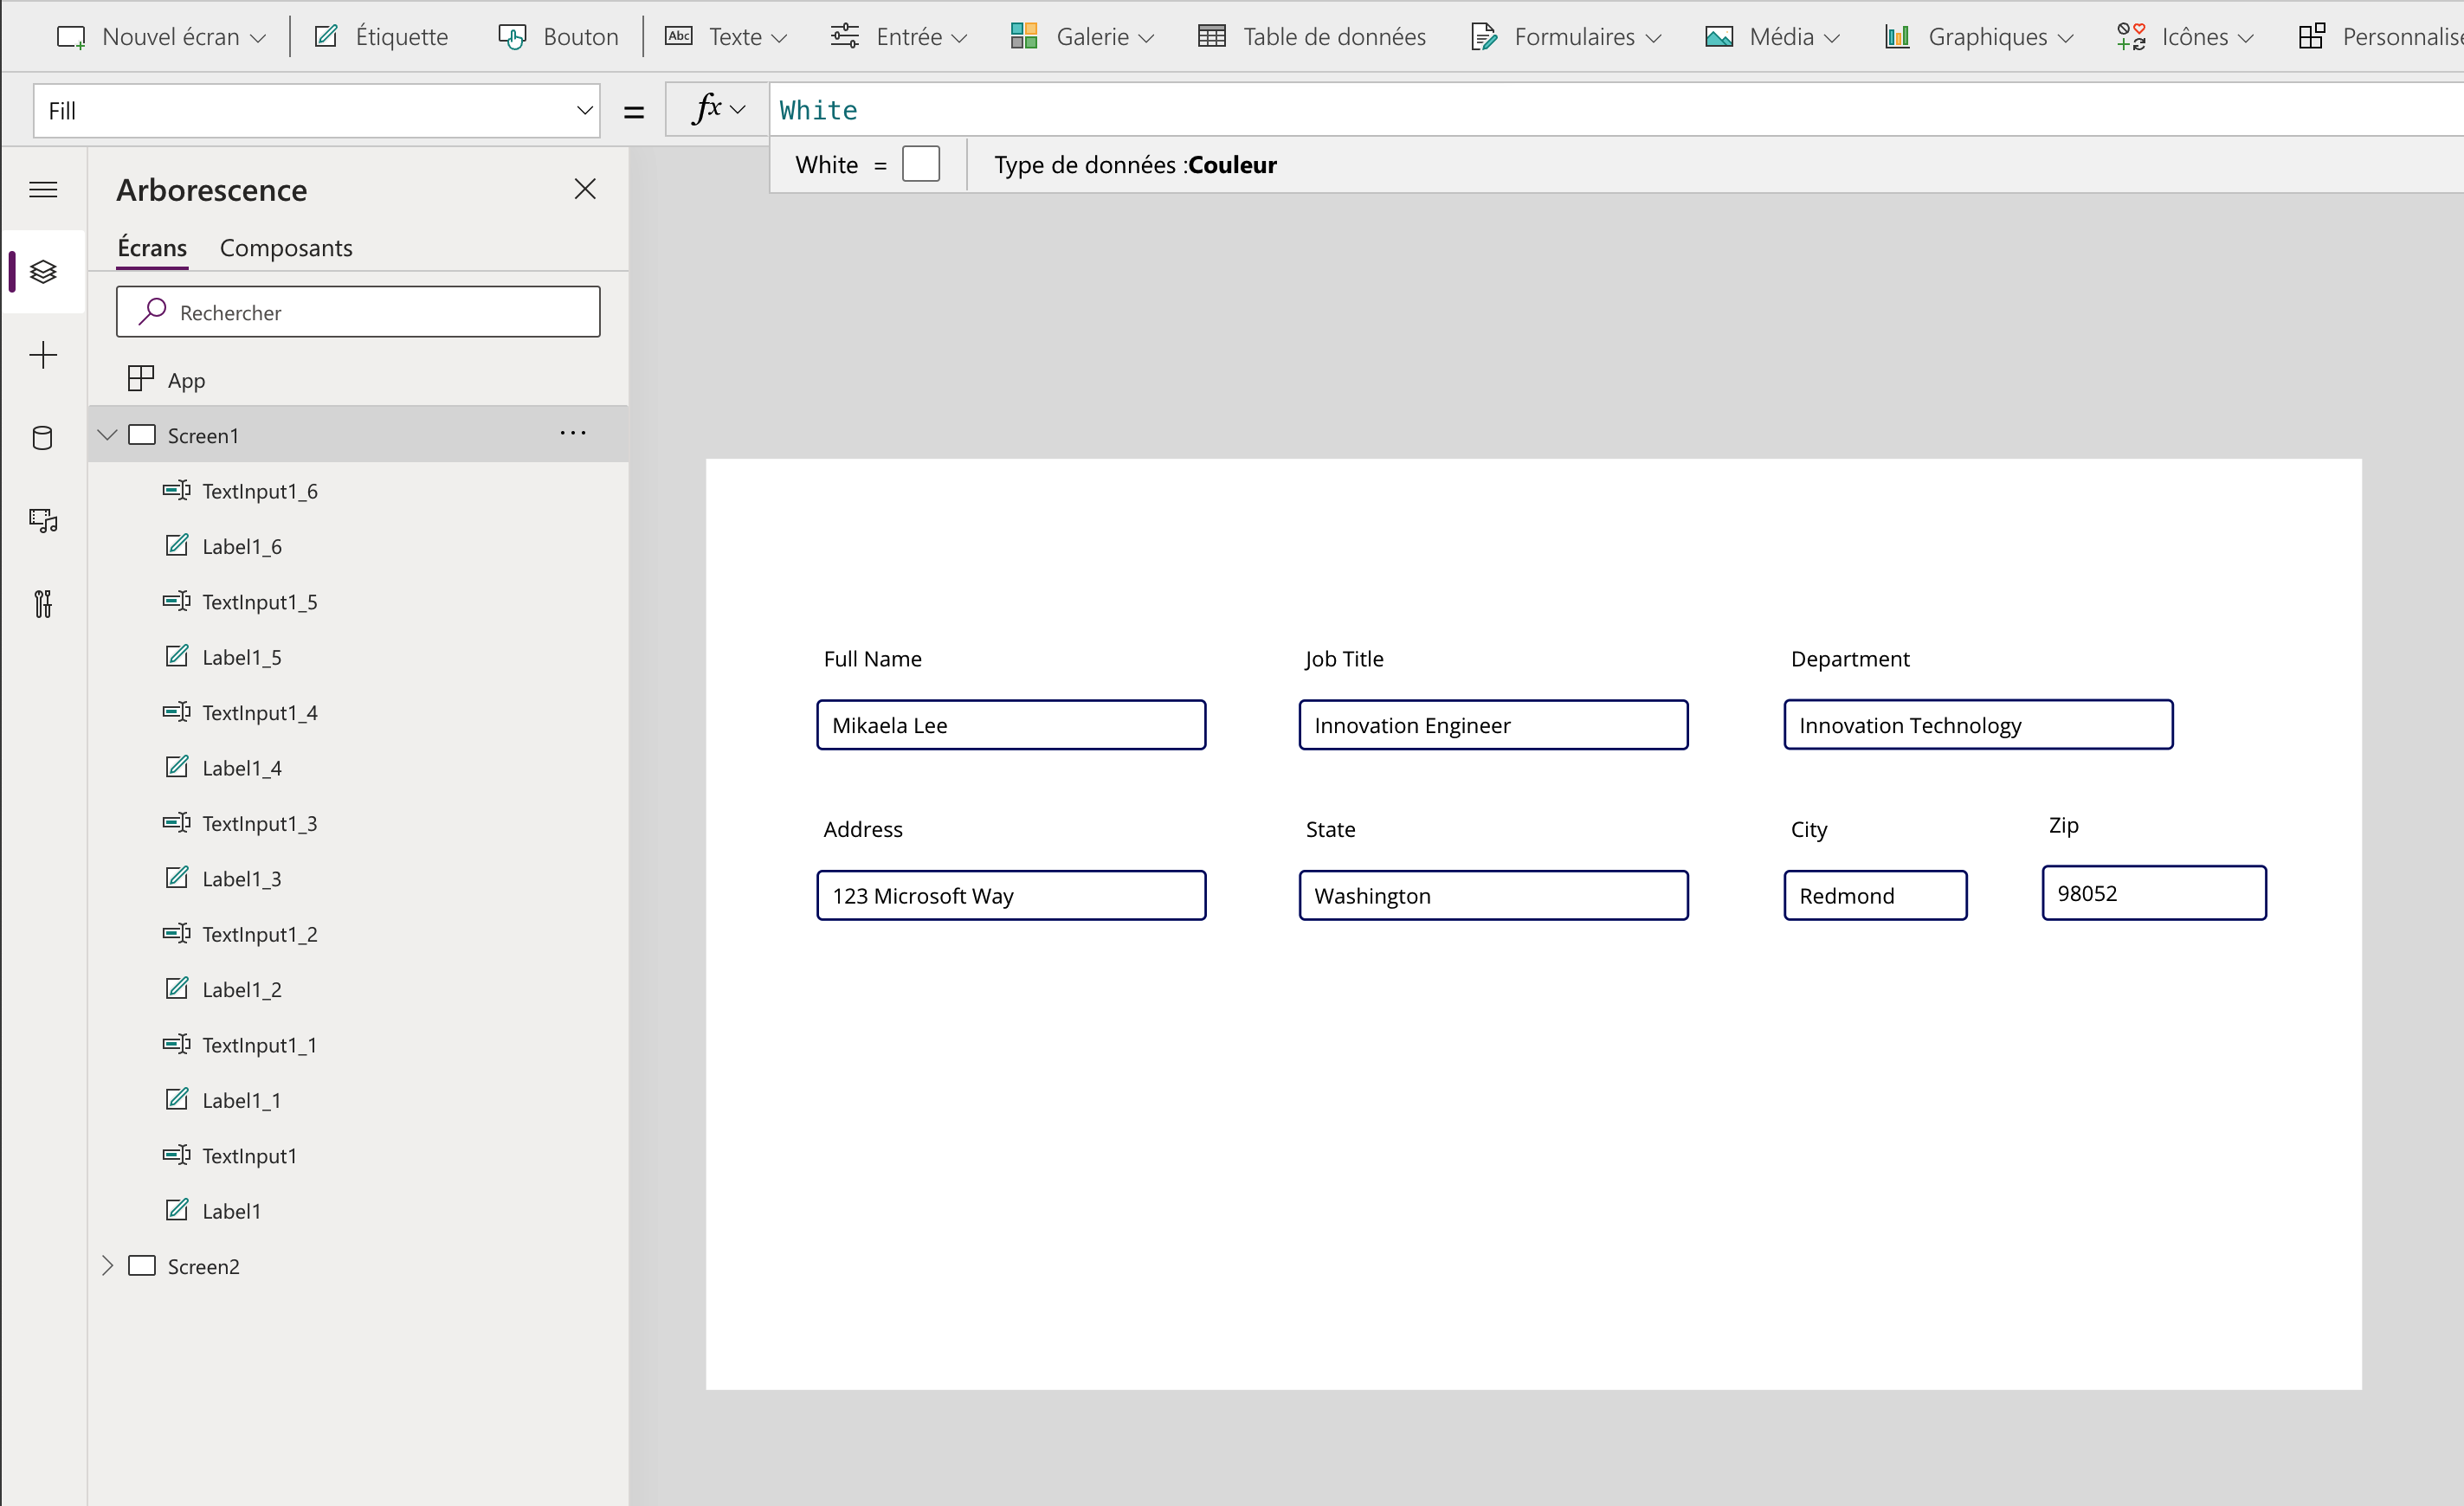Image resolution: width=2464 pixels, height=1506 pixels.
Task: Select the City label on canvas
Action: (x=1808, y=829)
